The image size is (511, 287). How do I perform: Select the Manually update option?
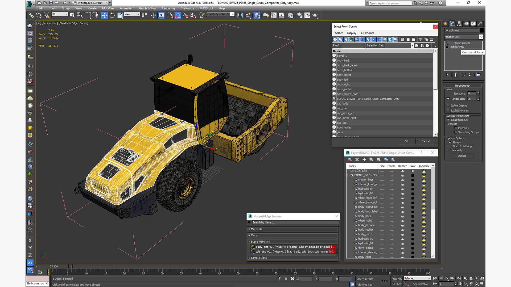[x=450, y=150]
